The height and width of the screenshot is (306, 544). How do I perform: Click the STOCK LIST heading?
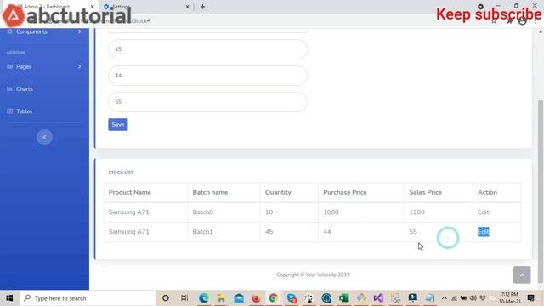(121, 173)
